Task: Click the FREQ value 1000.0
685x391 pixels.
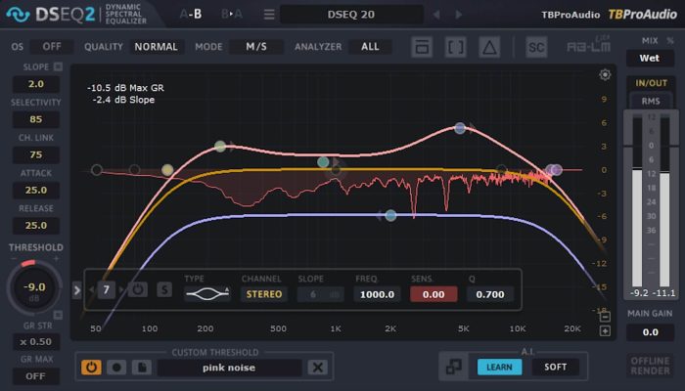Action: click(x=377, y=294)
